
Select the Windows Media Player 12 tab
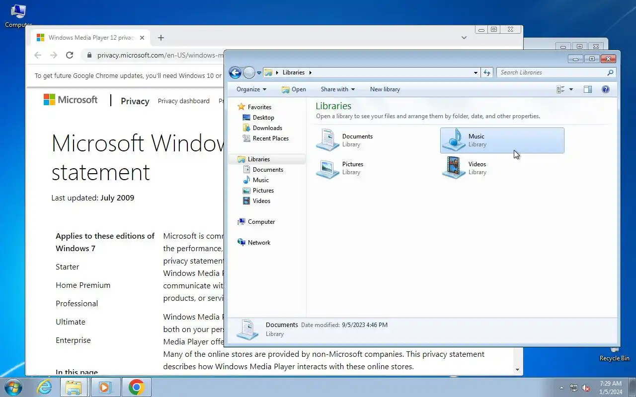[90, 38]
